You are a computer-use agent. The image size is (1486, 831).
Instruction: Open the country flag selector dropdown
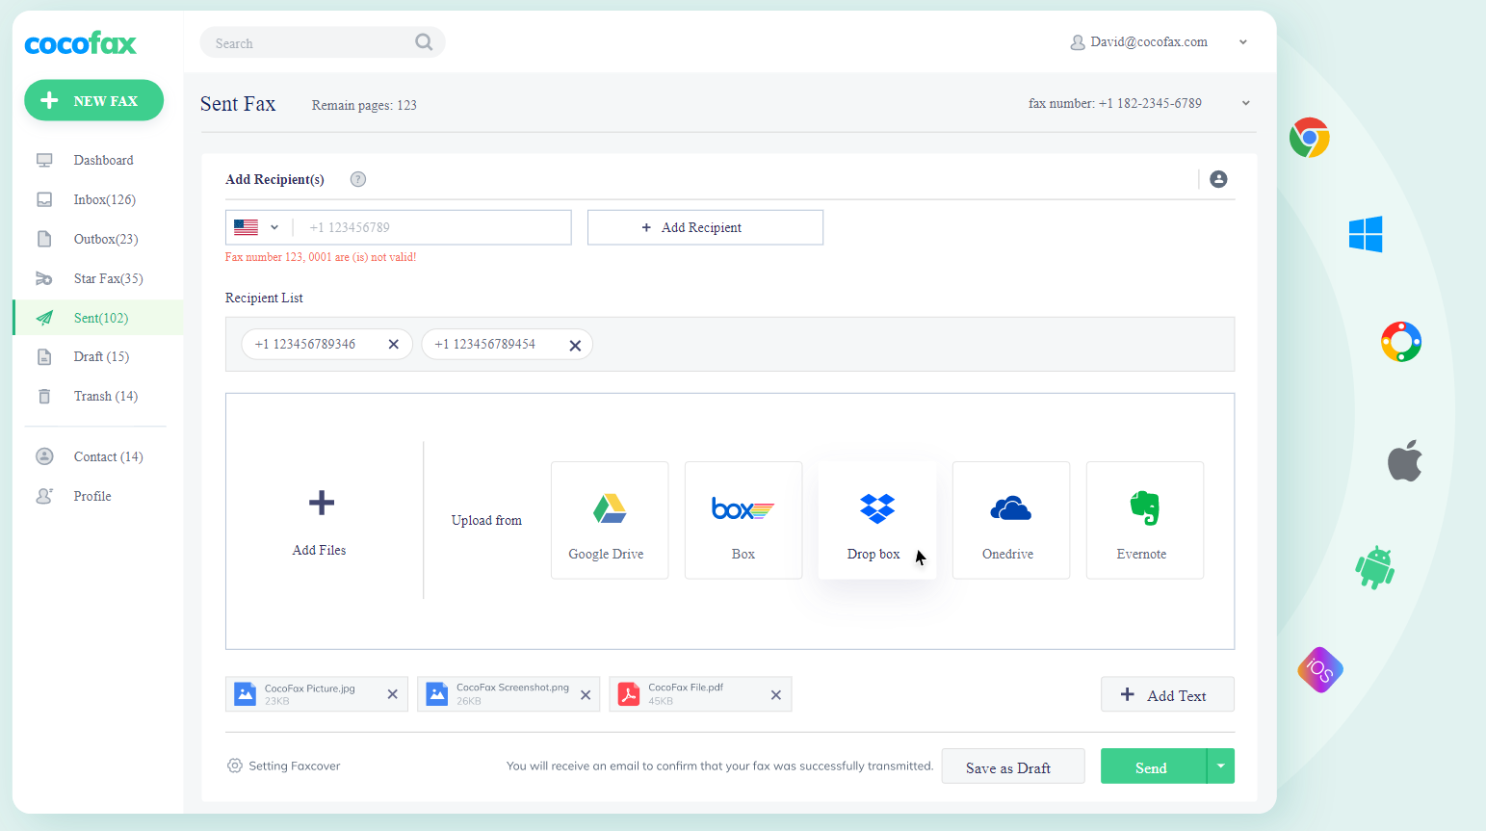(256, 227)
